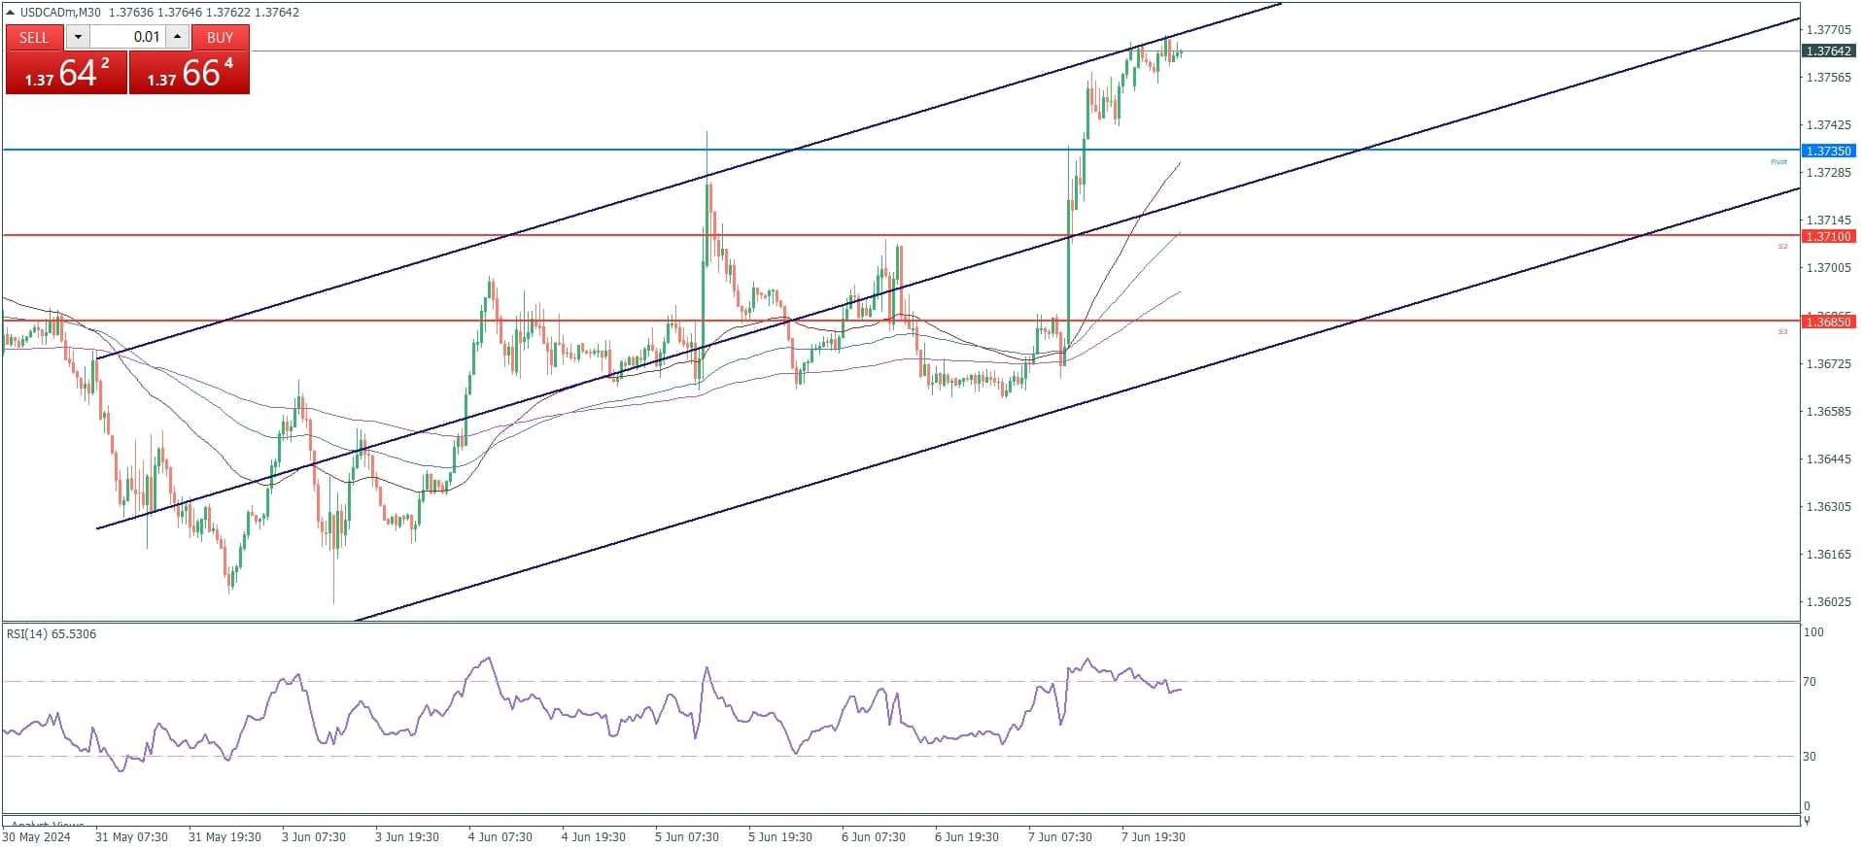1862x849 pixels.
Task: Click sell price tile 1.37 64
Action: [x=66, y=73]
